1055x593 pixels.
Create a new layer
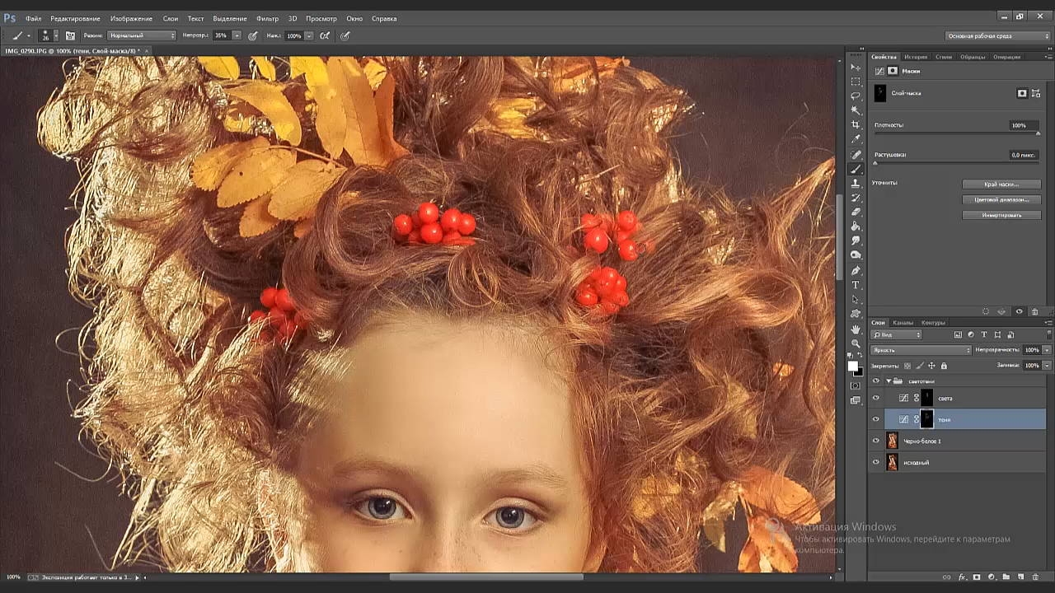(x=1020, y=577)
